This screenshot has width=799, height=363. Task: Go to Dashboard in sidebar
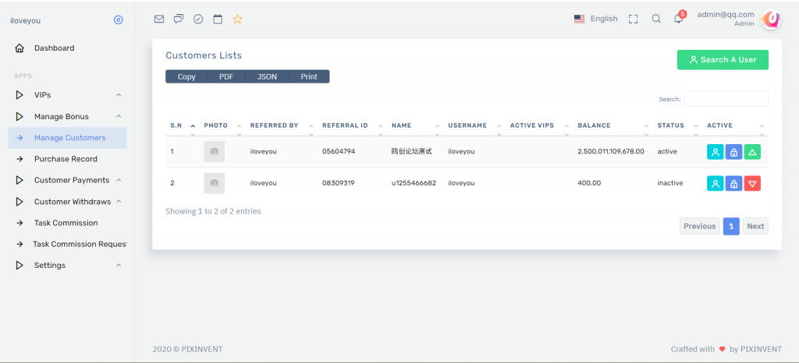click(x=54, y=48)
